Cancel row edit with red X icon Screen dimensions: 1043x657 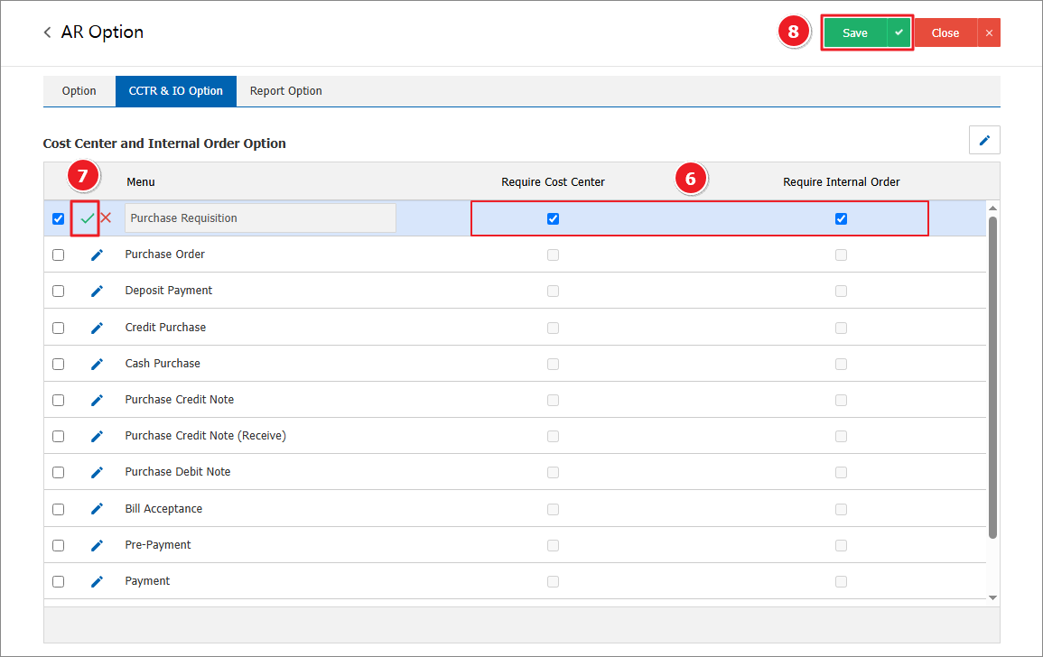click(x=106, y=218)
